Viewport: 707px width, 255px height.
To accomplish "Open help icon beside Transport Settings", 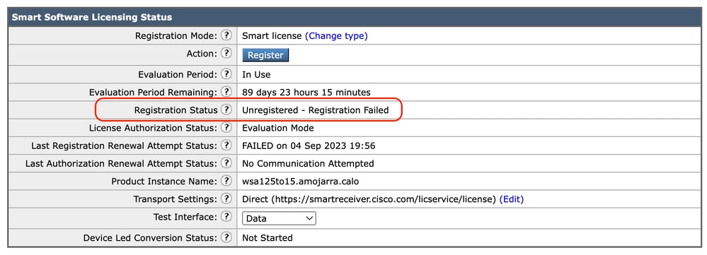I will coord(226,198).
